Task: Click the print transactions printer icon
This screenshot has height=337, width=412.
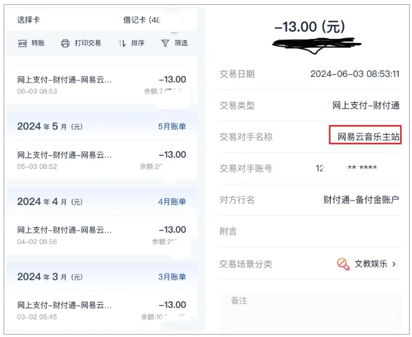Action: pyautogui.click(x=65, y=43)
